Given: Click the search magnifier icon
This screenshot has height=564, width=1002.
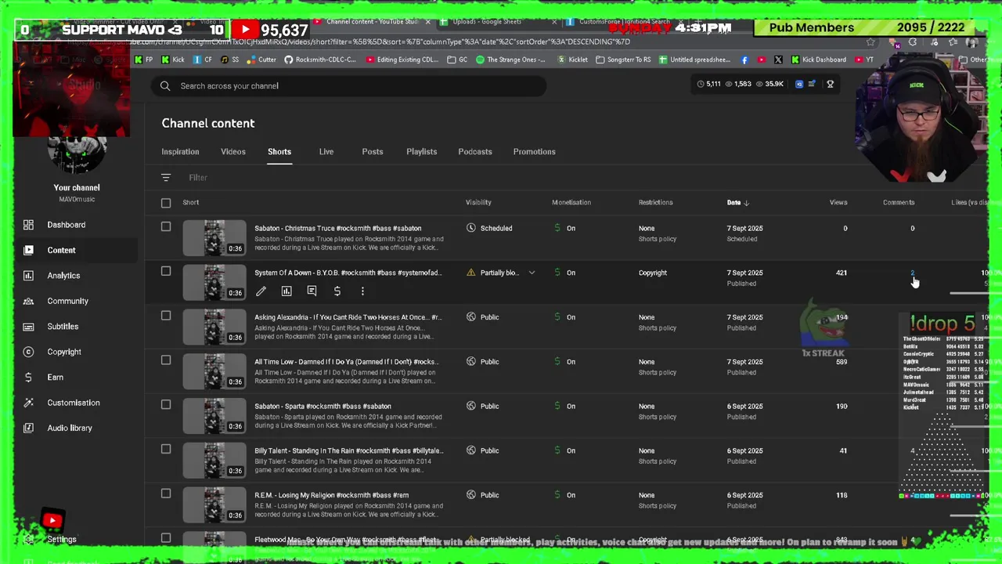Looking at the screenshot, I should 165,86.
